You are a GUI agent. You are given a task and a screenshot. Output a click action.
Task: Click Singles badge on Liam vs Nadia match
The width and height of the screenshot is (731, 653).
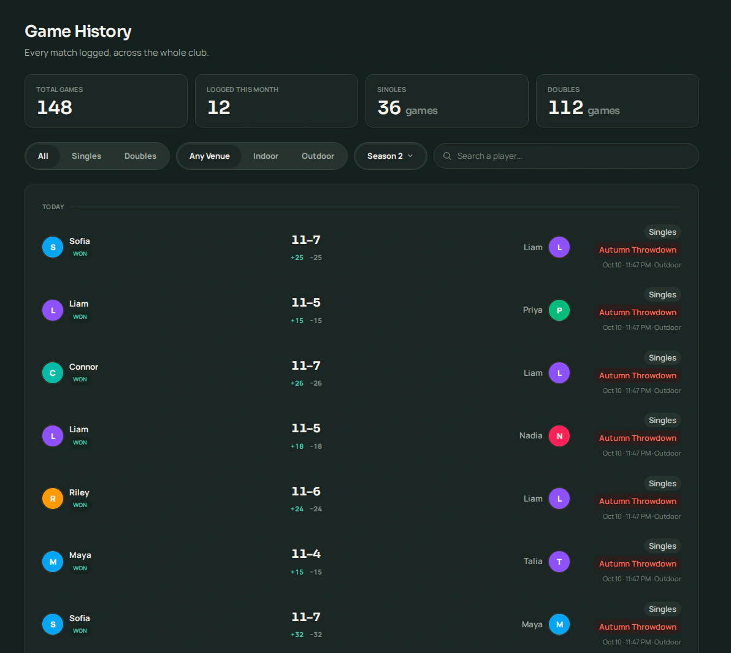(662, 421)
